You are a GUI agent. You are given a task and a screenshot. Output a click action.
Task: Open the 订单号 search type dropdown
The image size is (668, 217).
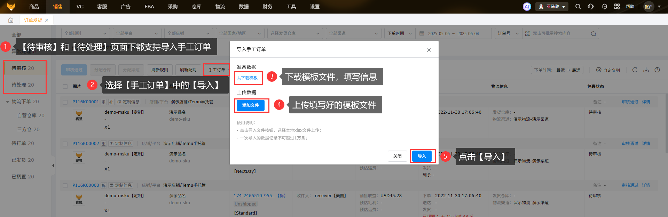tap(509, 33)
